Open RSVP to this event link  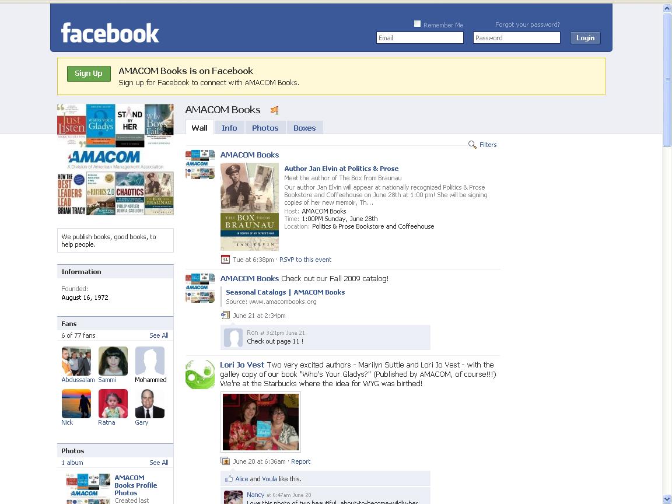tap(305, 260)
